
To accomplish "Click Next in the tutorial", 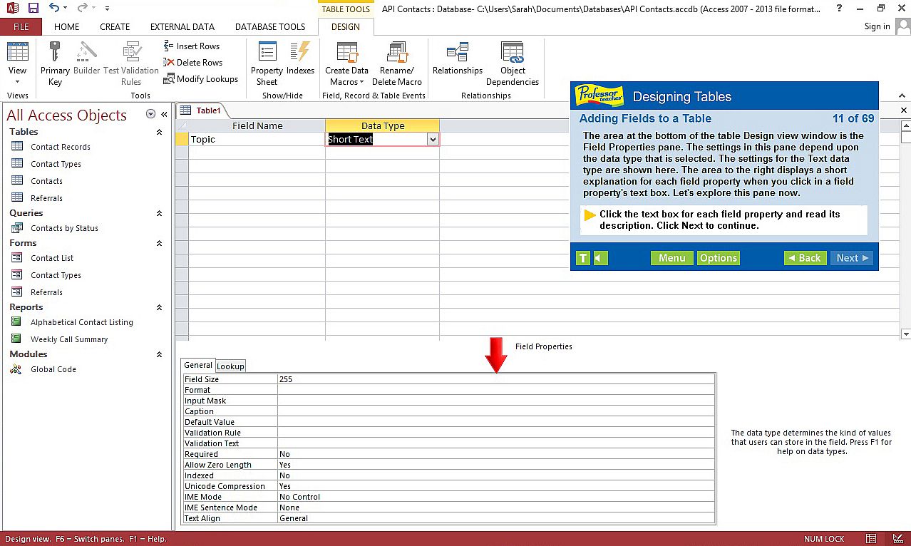I will point(852,258).
